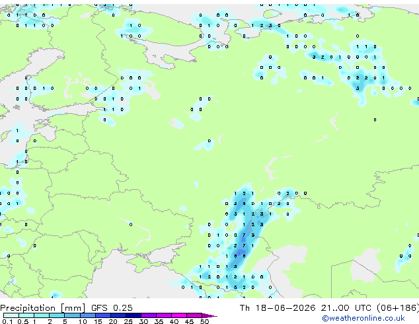The height and width of the screenshot is (324, 419).
Task: Click the "15" legend scale label
Action: [x=98, y=321]
